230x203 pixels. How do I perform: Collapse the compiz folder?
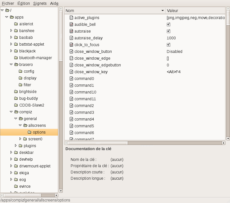[11, 112]
